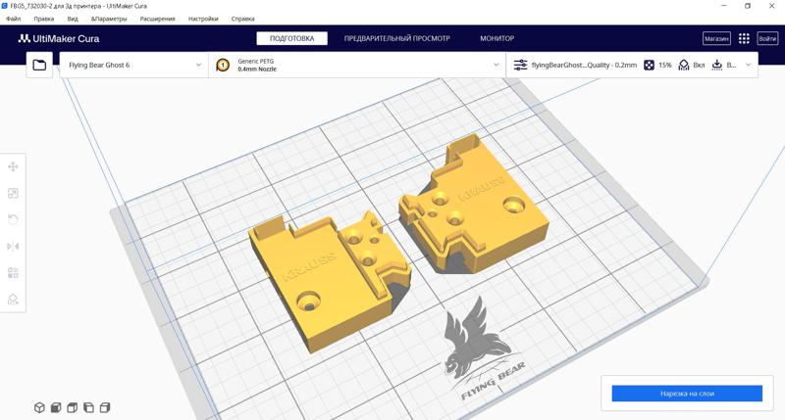The height and width of the screenshot is (420, 785).
Task: Open the application switcher grid icon
Action: (x=744, y=38)
